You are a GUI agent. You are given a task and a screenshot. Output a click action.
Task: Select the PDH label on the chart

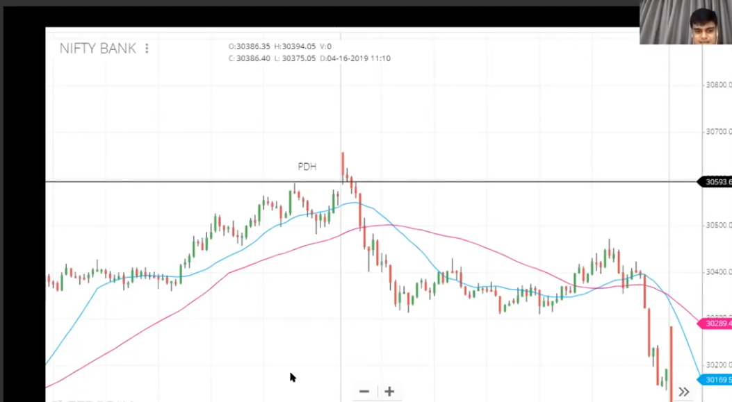[x=307, y=167]
